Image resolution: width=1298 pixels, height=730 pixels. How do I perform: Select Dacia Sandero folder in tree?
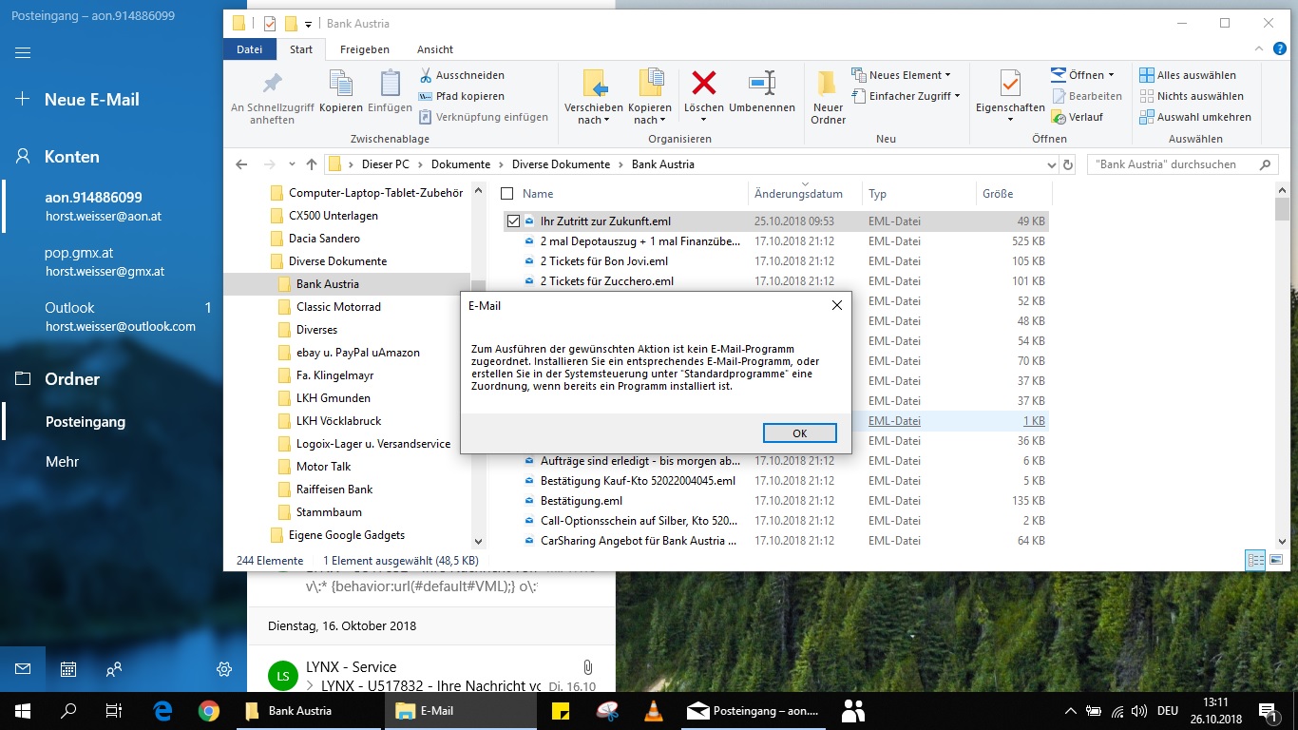point(324,239)
